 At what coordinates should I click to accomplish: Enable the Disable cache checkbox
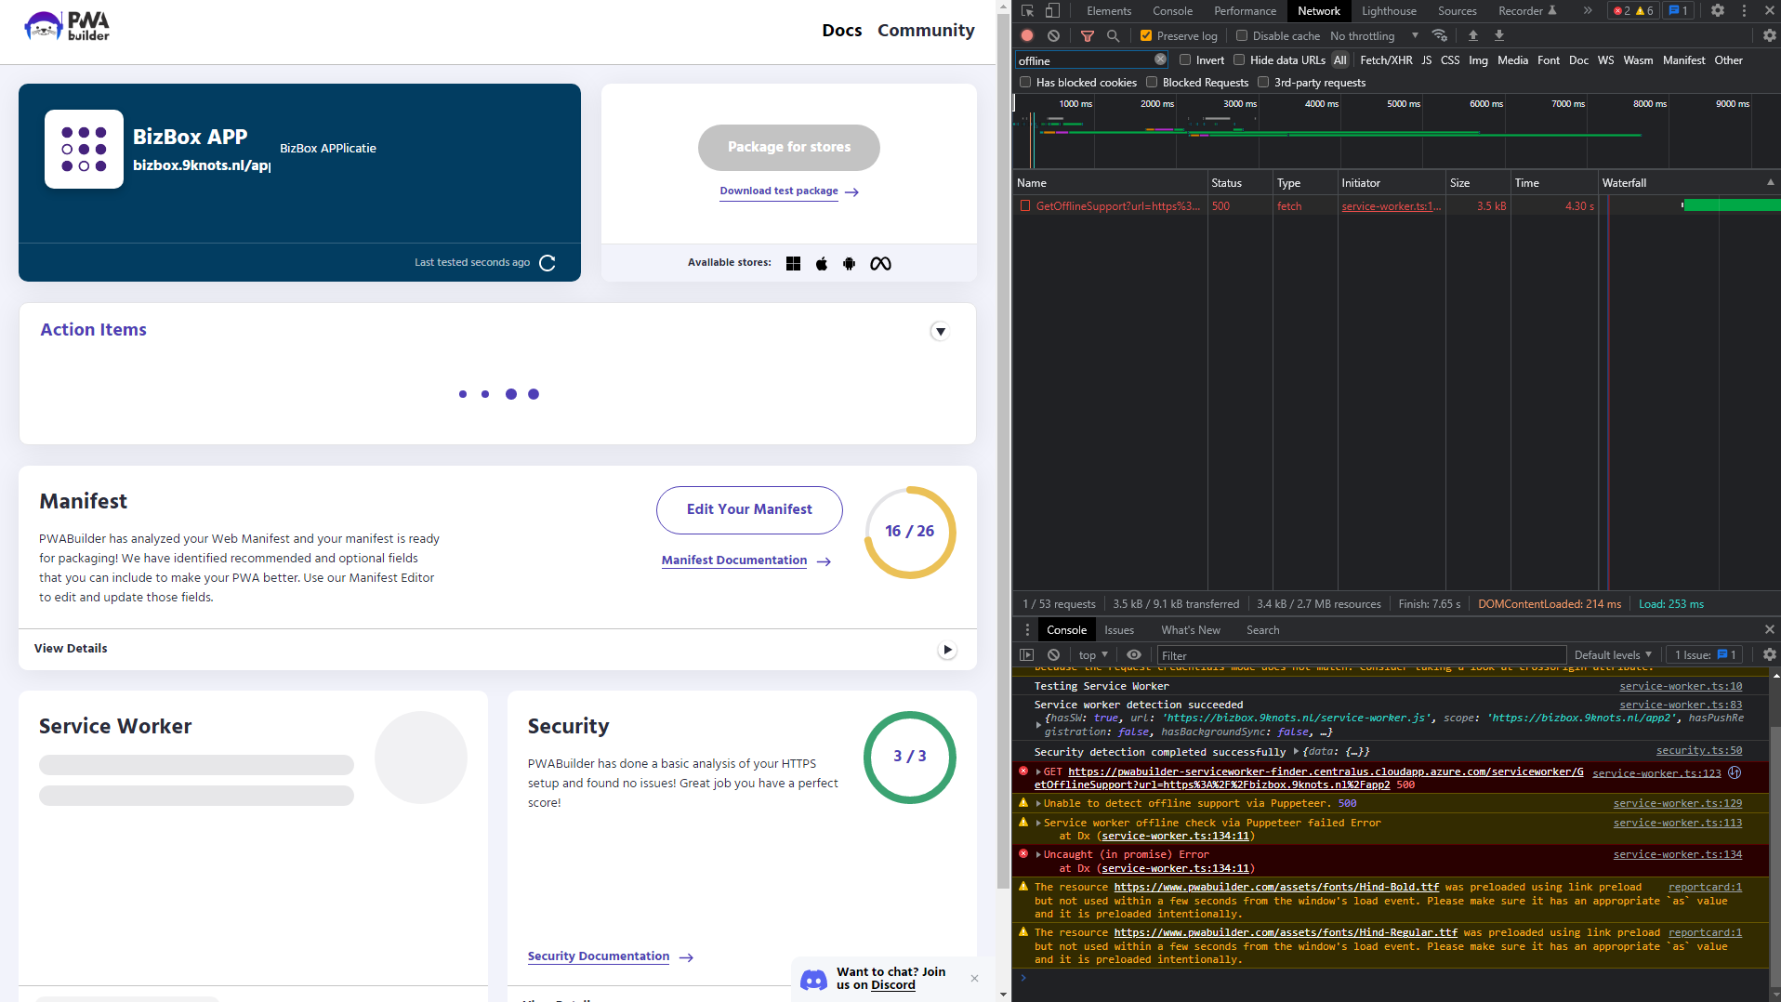coord(1242,35)
